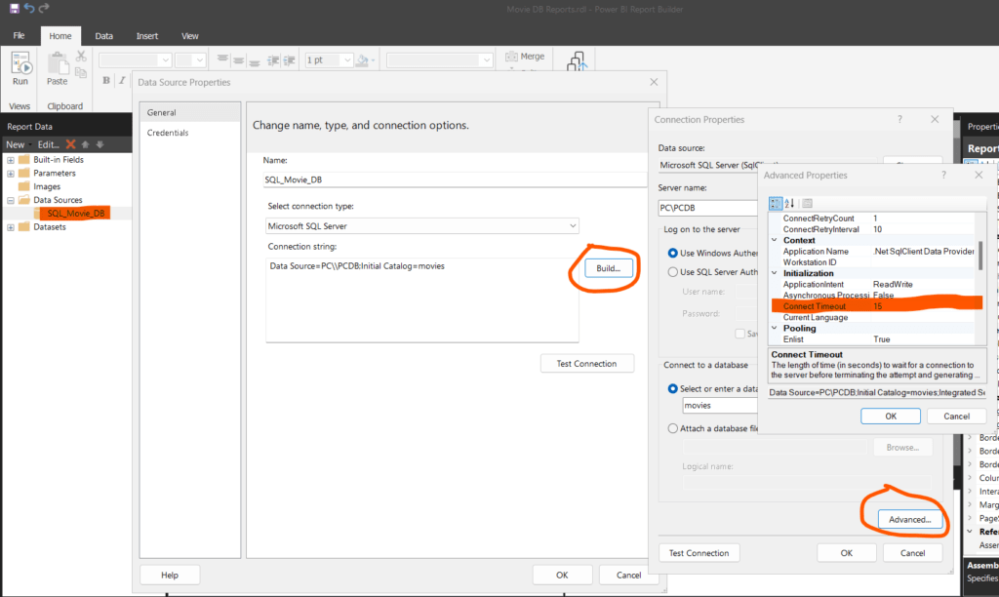Click the fill color paint bucket icon
Image resolution: width=999 pixels, height=597 pixels.
[363, 60]
